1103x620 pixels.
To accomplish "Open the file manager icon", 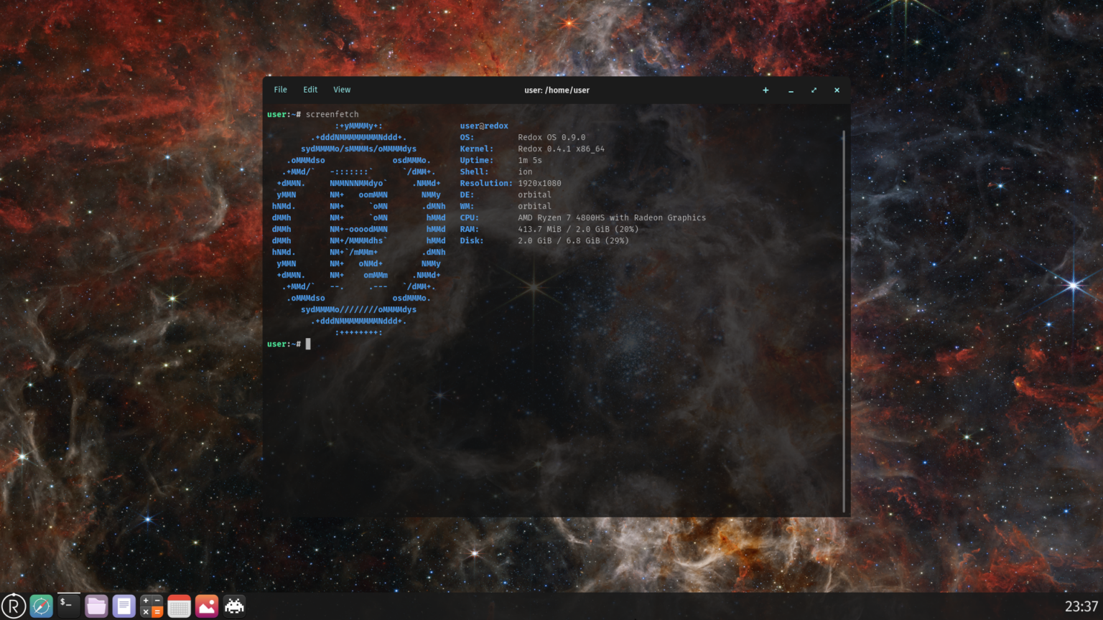I will (96, 605).
